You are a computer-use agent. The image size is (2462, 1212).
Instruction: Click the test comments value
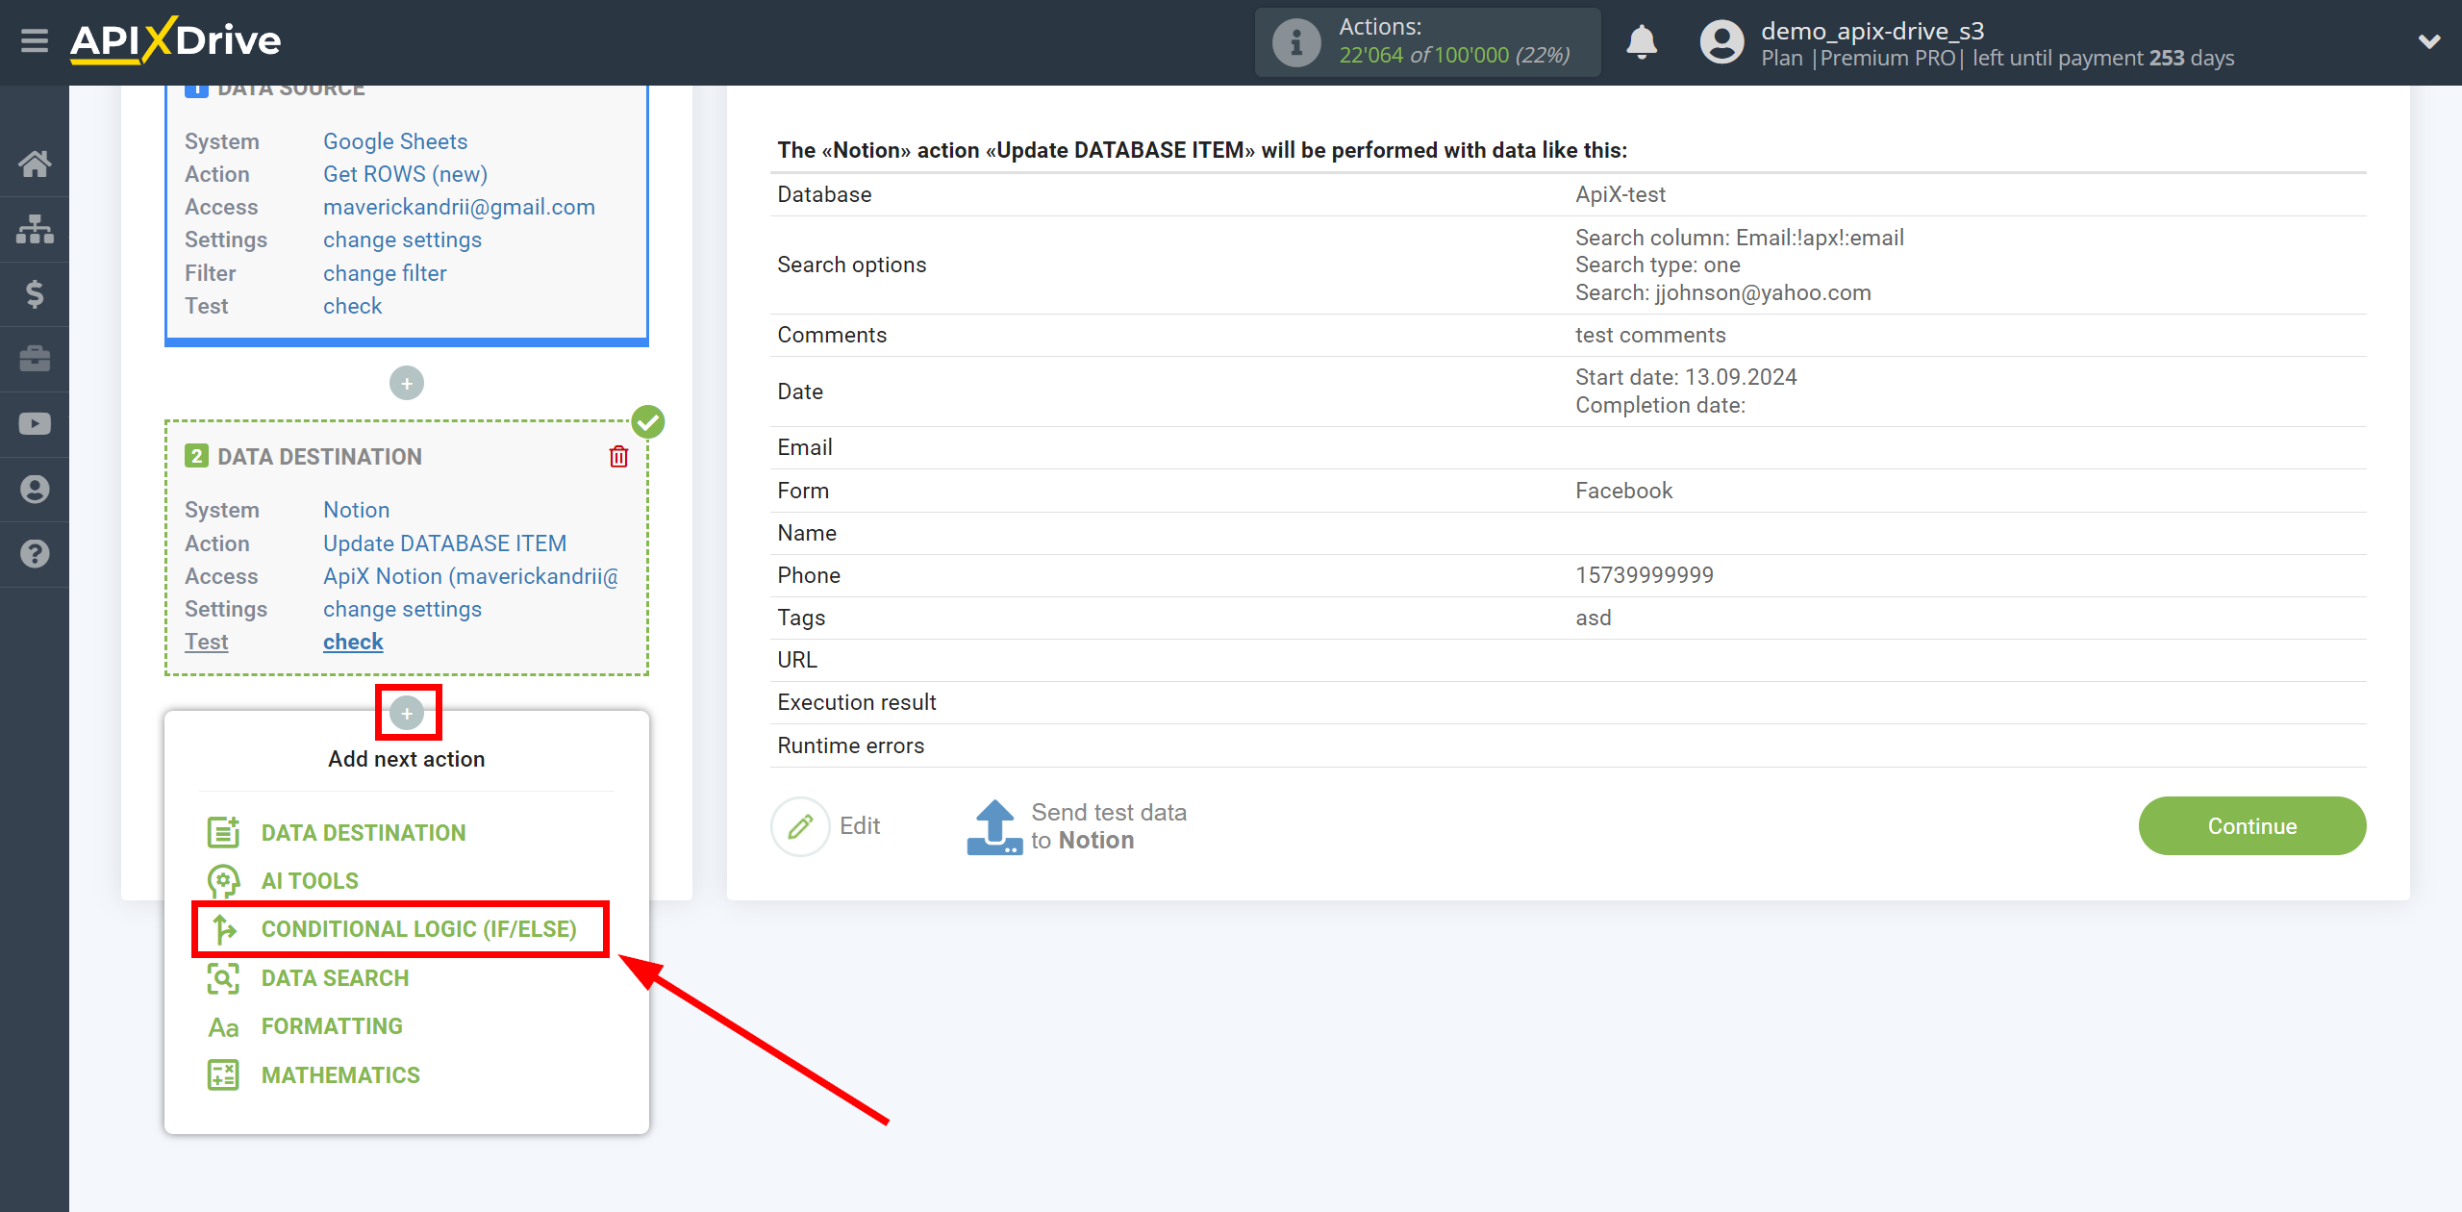point(1650,335)
